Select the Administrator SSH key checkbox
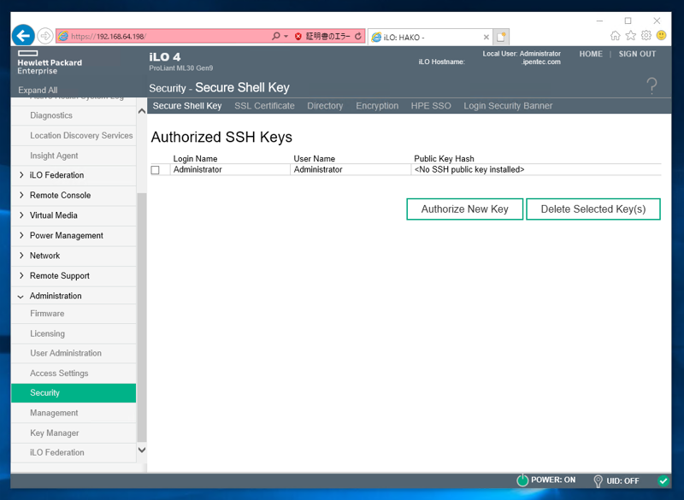Screen dimensions: 684x500 pyautogui.click(x=156, y=170)
